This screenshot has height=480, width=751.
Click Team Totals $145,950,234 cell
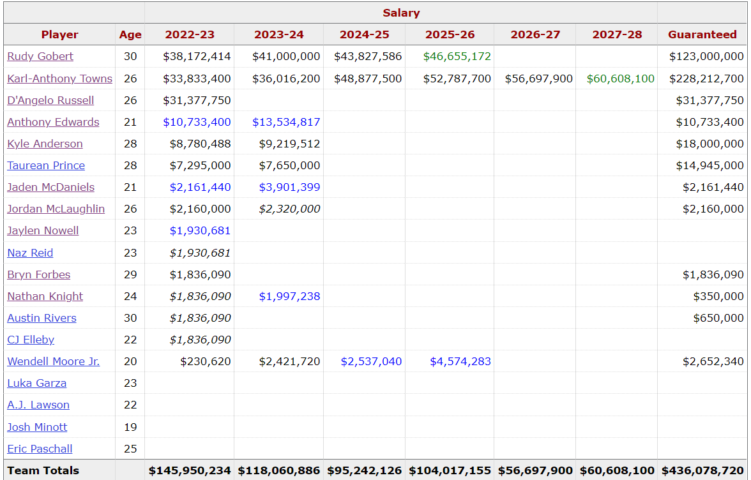(x=190, y=470)
